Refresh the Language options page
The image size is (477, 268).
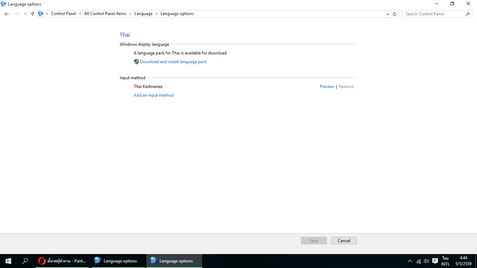pyautogui.click(x=395, y=14)
